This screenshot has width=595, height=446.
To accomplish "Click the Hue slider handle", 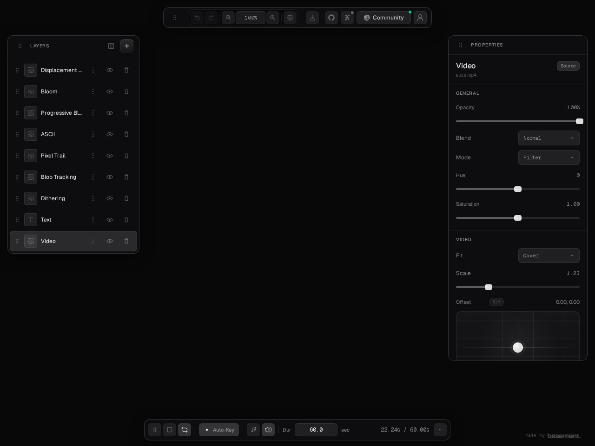I will (x=518, y=189).
